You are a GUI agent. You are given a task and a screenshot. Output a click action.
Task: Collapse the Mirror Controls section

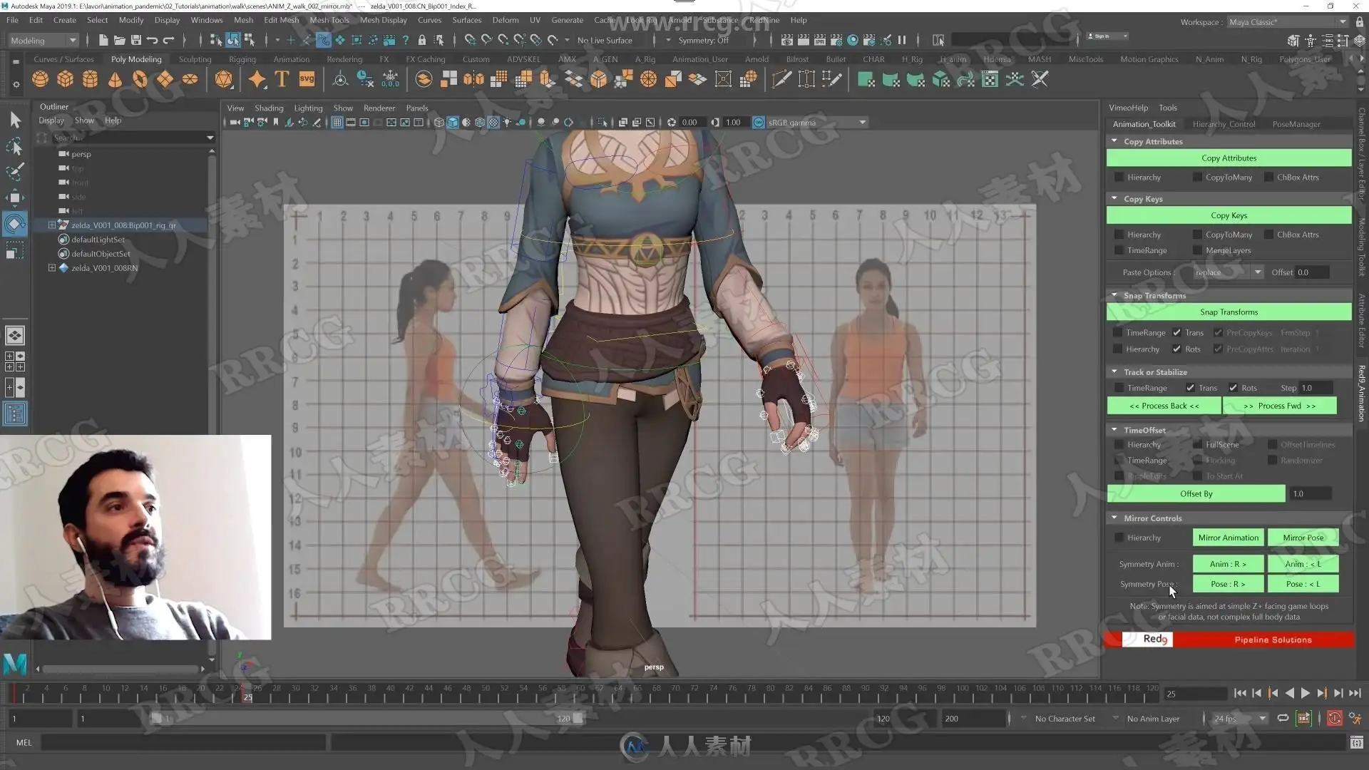pos(1114,518)
